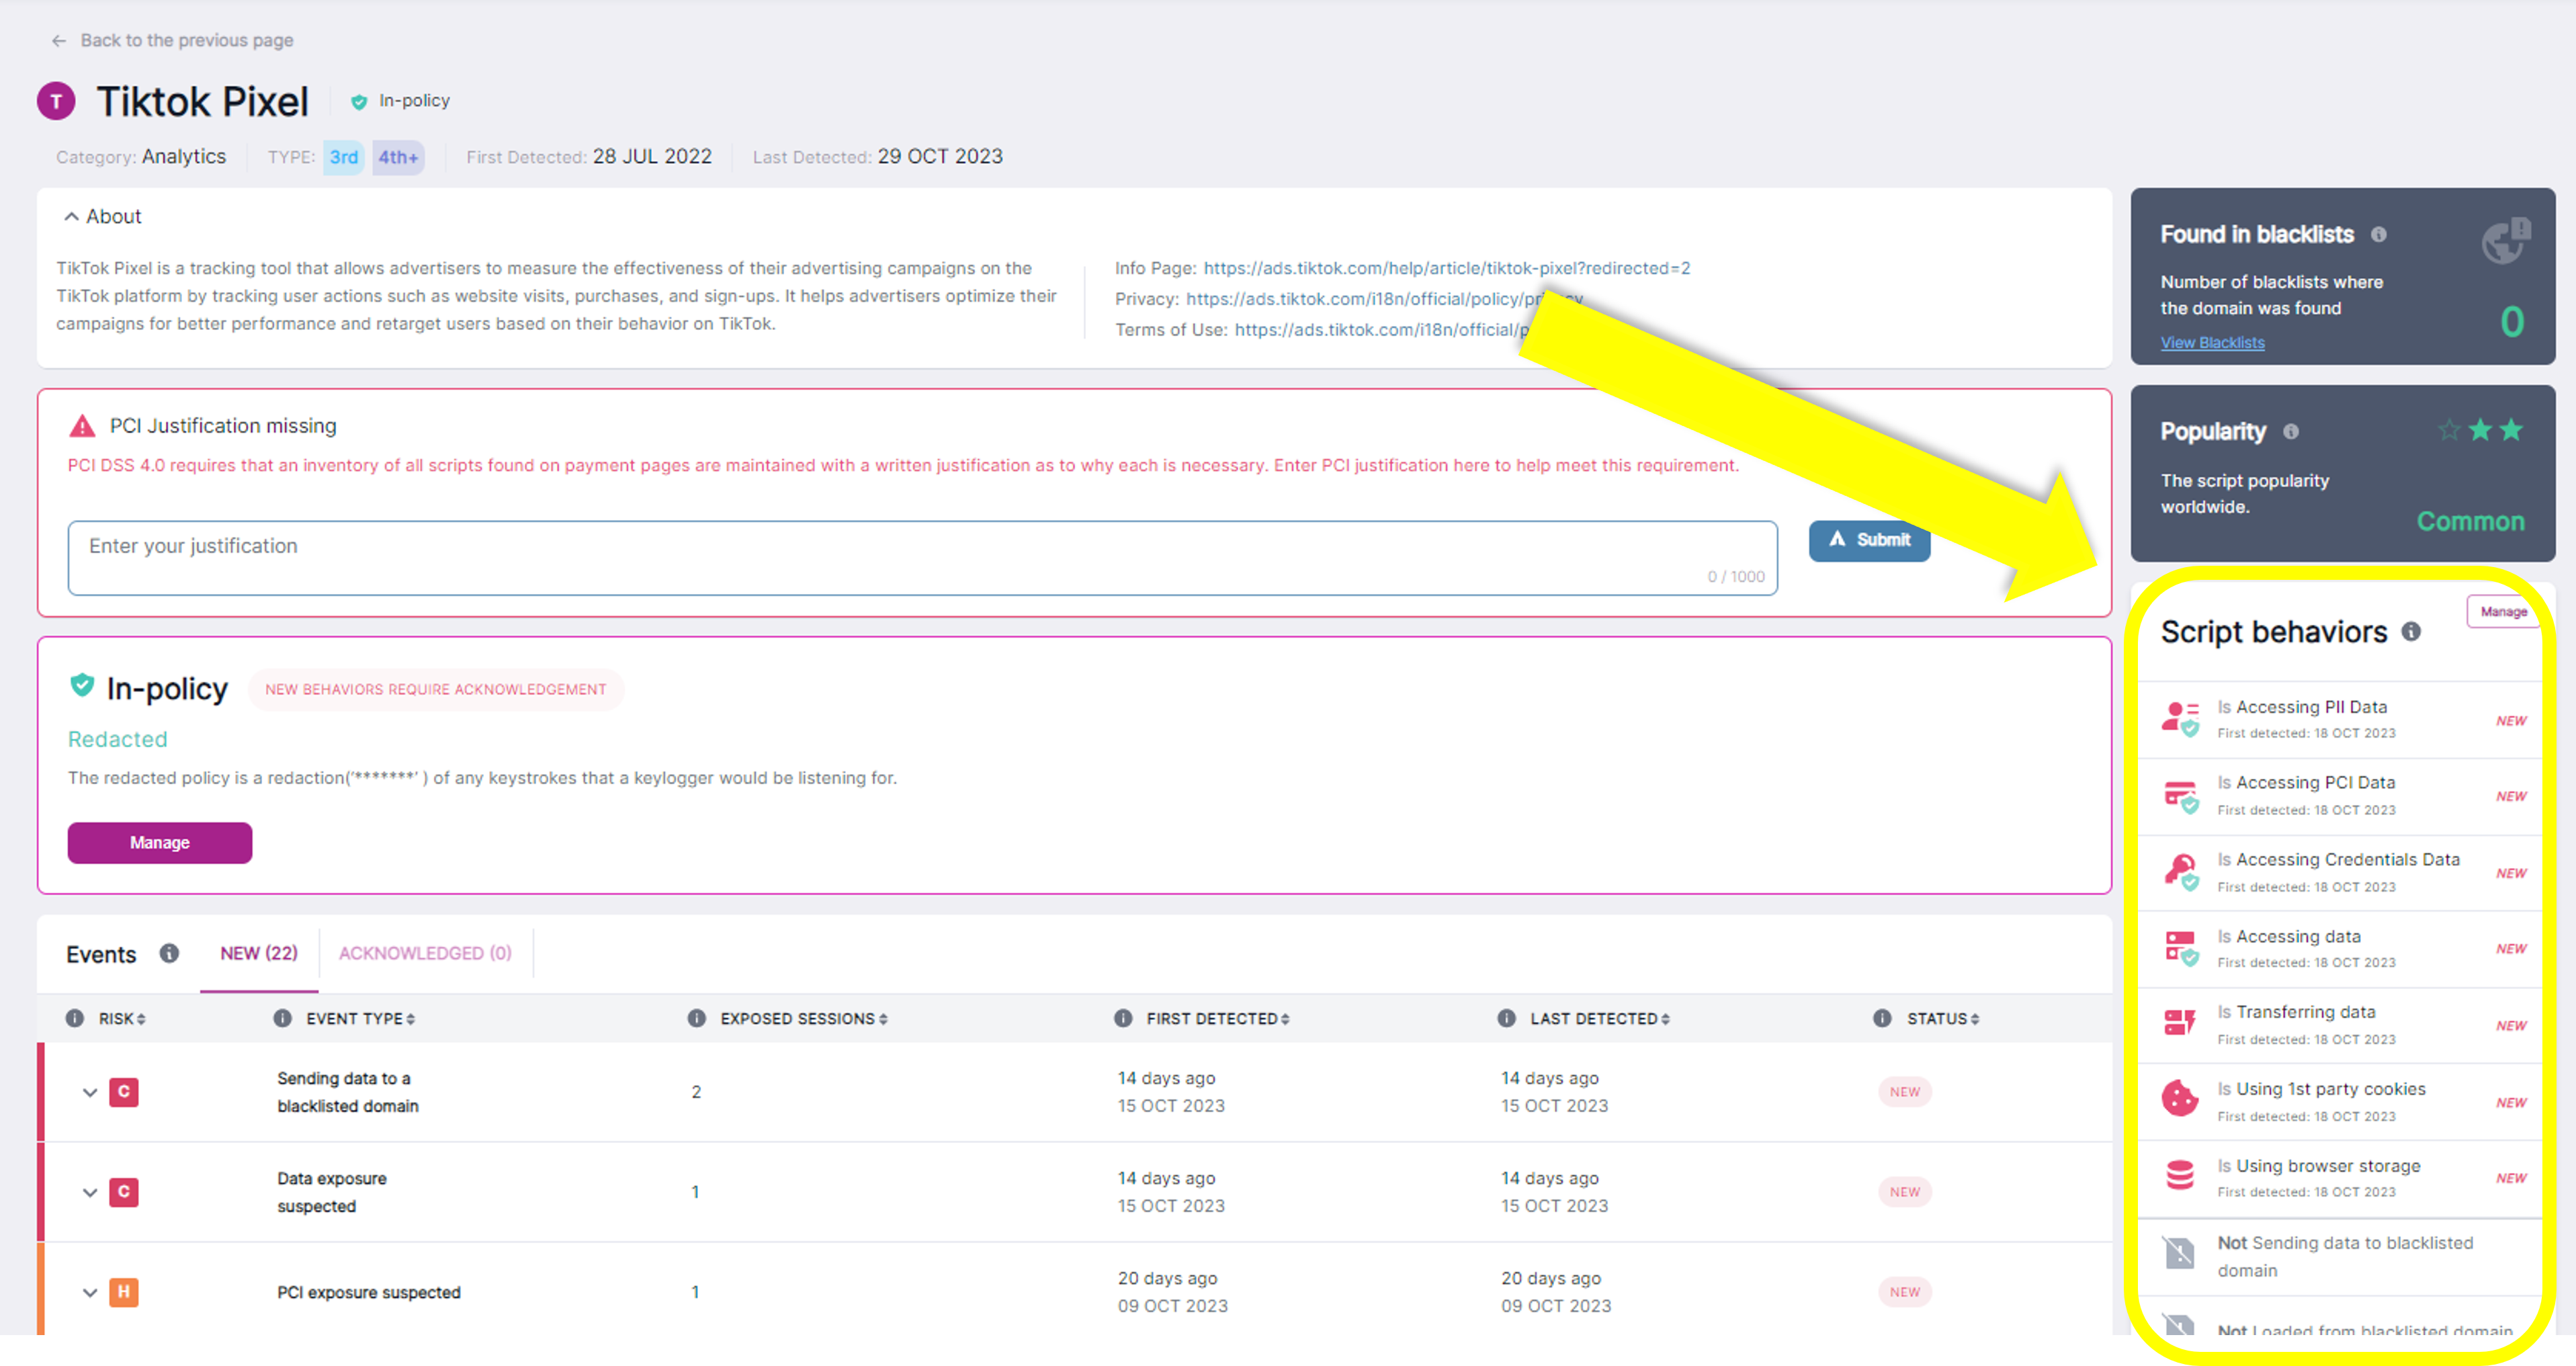This screenshot has height=1366, width=2576.
Task: Click the browser storage database icon
Action: click(2180, 1175)
